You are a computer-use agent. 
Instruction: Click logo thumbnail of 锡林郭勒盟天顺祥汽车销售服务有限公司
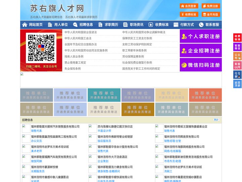click(x=26, y=128)
